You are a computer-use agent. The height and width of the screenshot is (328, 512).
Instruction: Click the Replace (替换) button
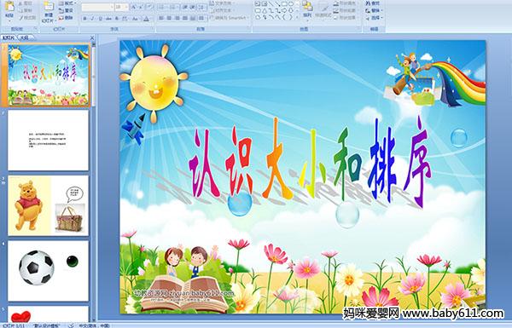point(373,10)
